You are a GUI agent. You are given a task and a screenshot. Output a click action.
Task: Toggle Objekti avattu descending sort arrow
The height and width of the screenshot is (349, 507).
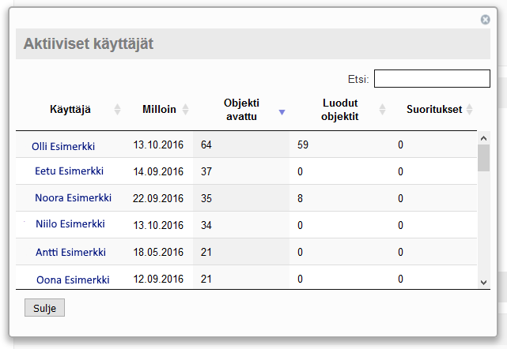click(x=282, y=112)
